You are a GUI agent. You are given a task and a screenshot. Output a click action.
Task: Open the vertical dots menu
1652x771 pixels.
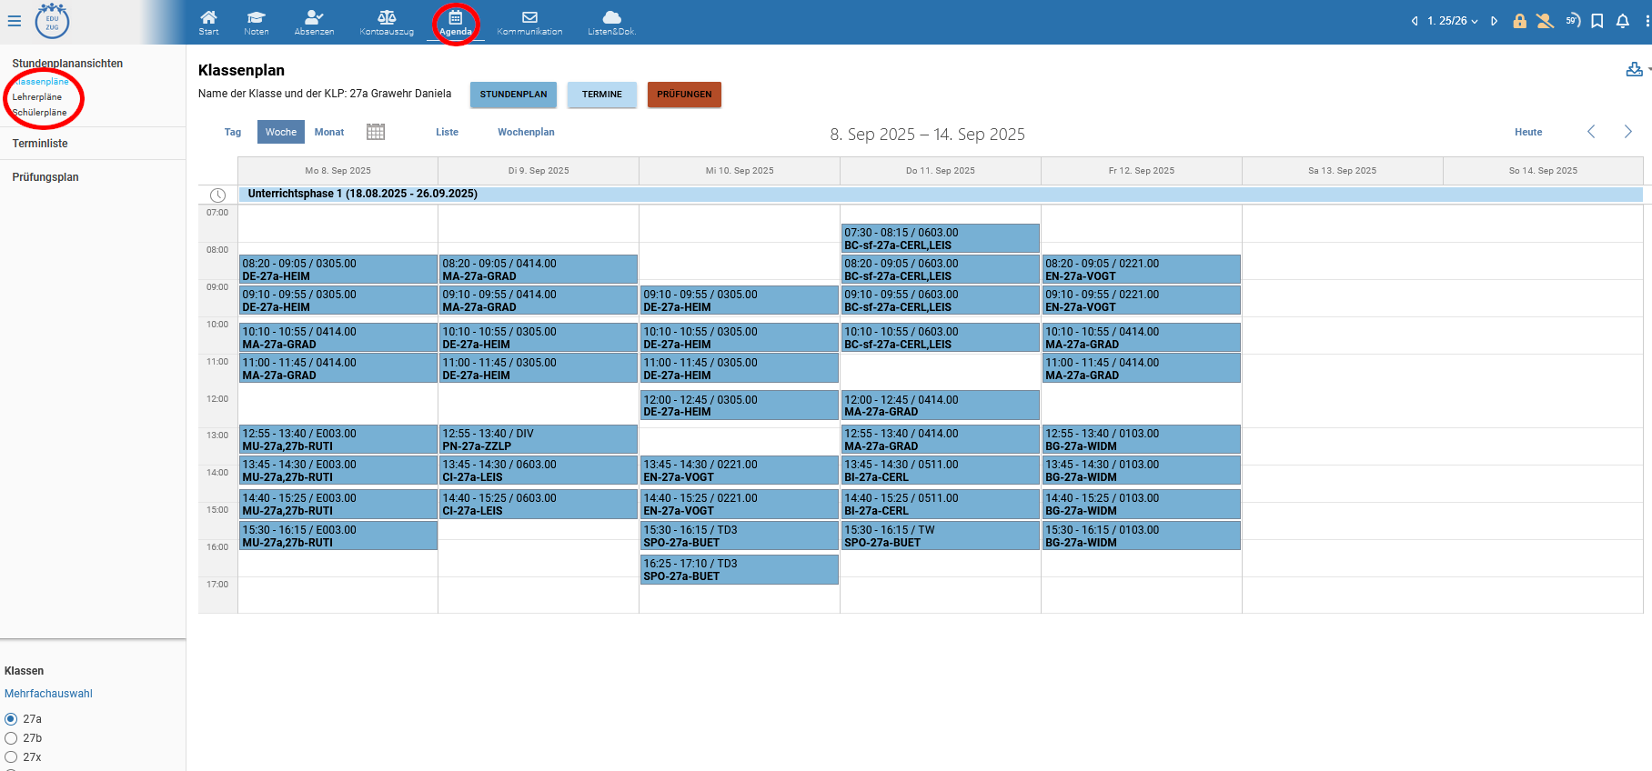tap(1647, 21)
